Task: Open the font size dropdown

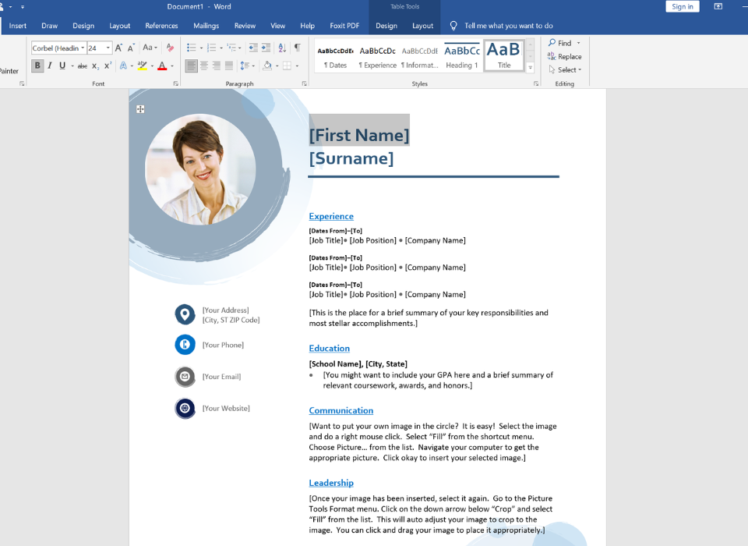Action: point(108,48)
